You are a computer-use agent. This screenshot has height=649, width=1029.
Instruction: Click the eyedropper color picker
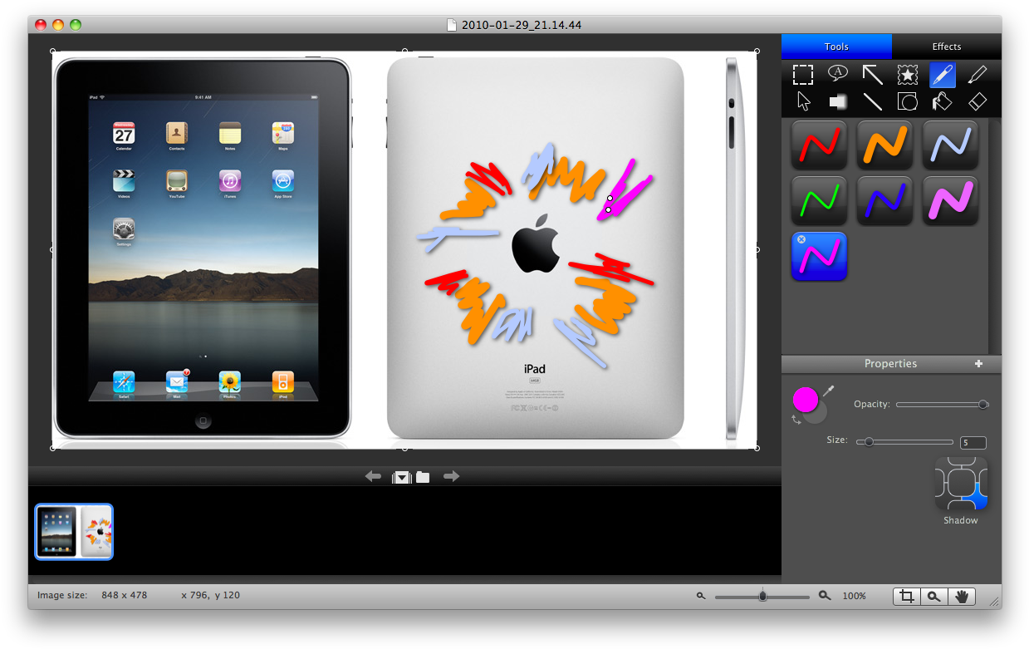point(828,391)
